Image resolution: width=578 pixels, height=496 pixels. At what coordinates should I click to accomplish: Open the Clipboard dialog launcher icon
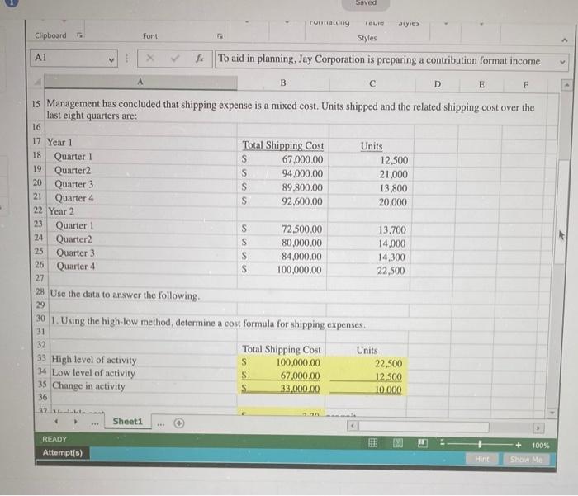tap(79, 35)
